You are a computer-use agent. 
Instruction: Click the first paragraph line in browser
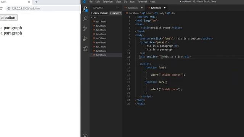coord(11,28)
